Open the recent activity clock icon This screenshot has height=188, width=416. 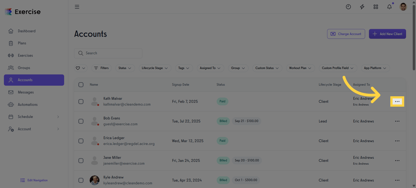pyautogui.click(x=348, y=6)
